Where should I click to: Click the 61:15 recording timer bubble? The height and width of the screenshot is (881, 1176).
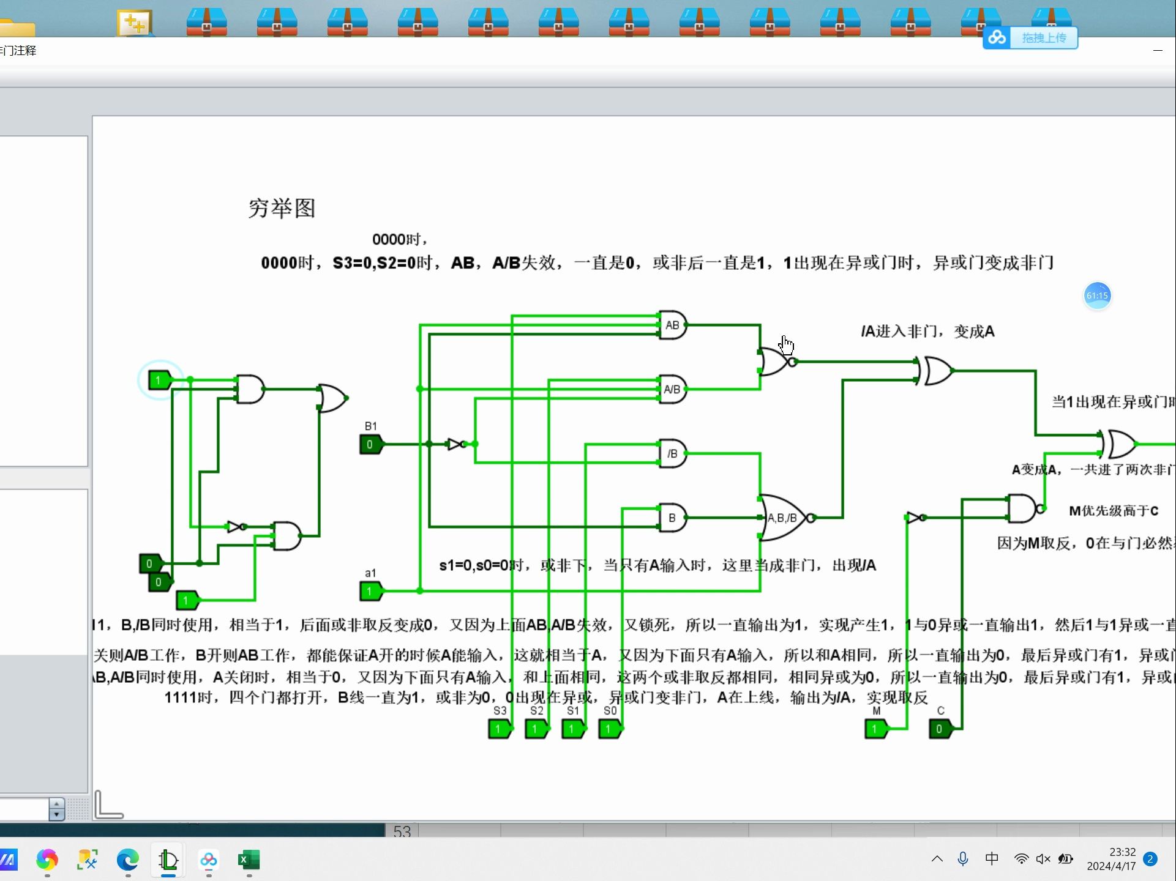pyautogui.click(x=1097, y=296)
